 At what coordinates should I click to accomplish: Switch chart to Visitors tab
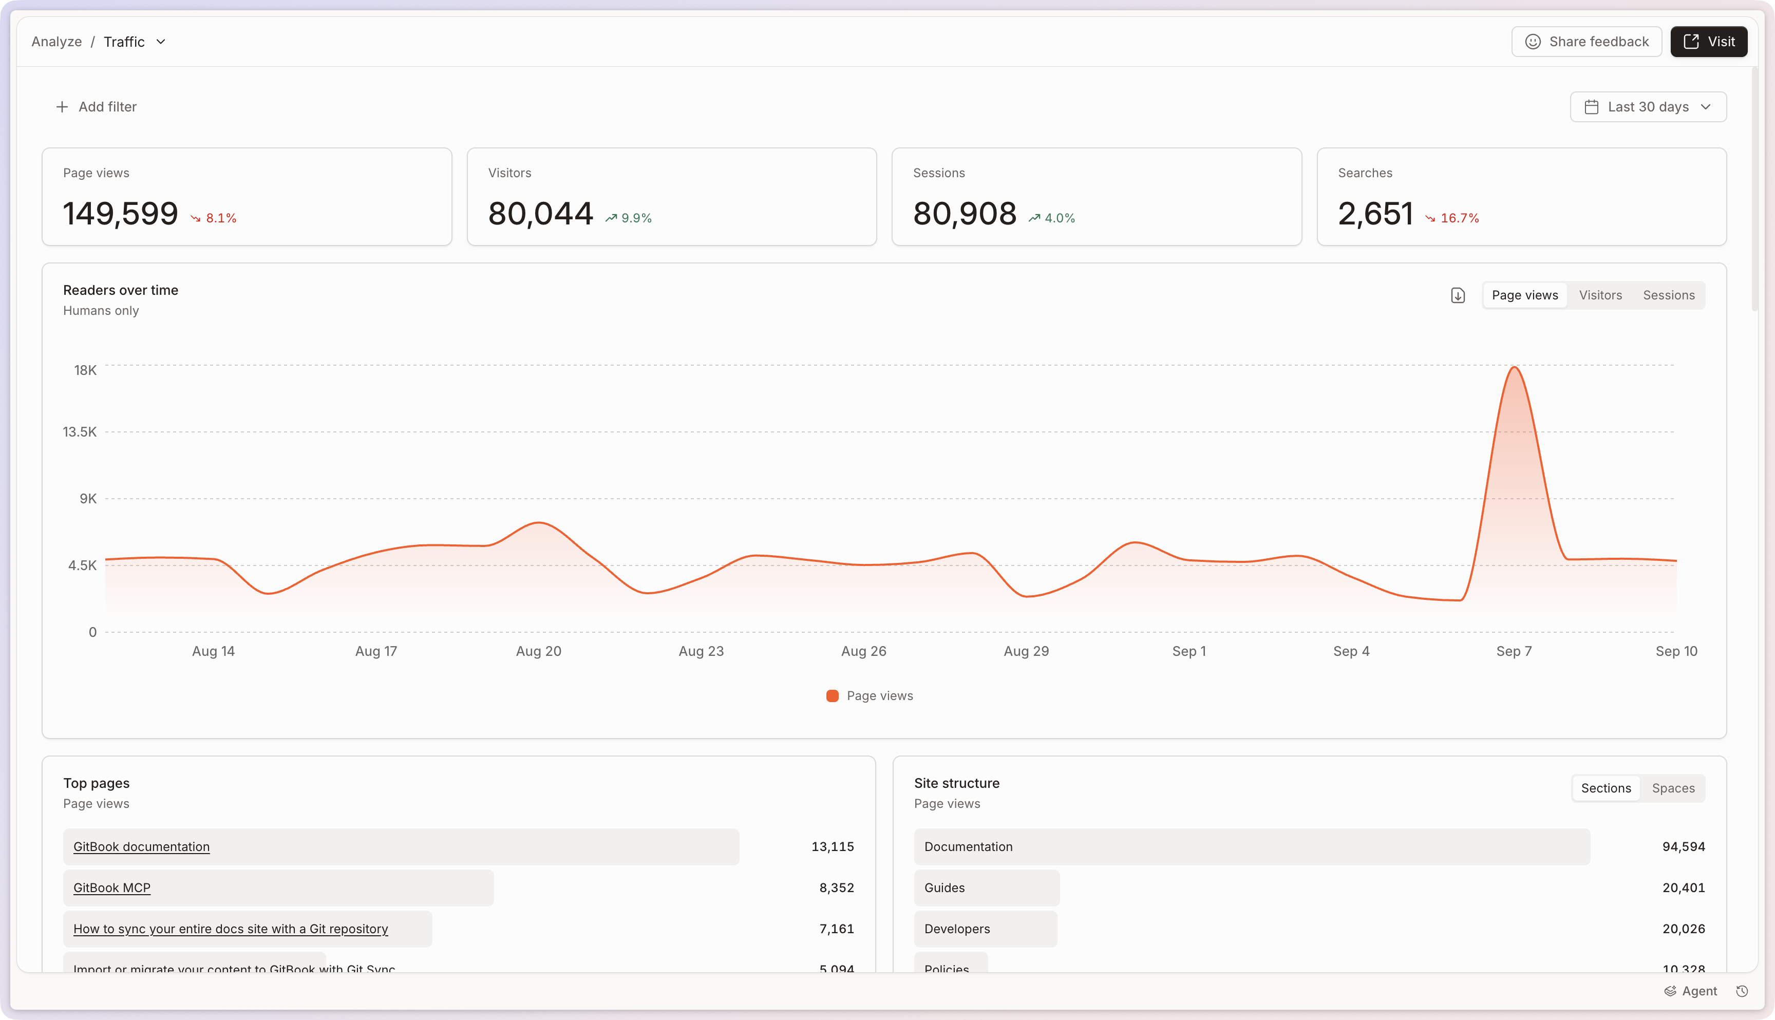pos(1600,295)
